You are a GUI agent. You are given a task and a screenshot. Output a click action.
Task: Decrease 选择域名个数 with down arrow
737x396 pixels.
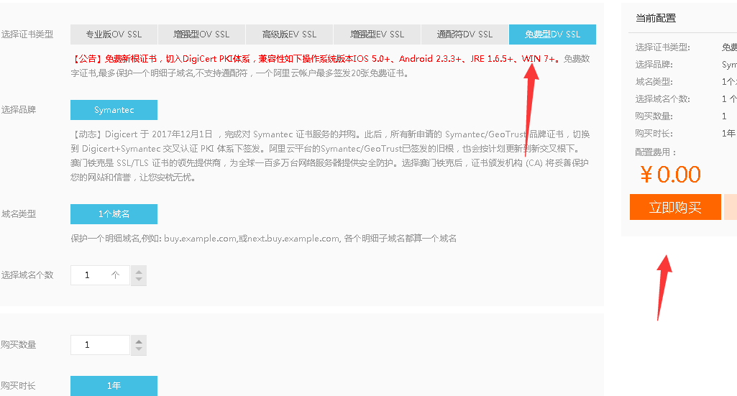point(139,280)
